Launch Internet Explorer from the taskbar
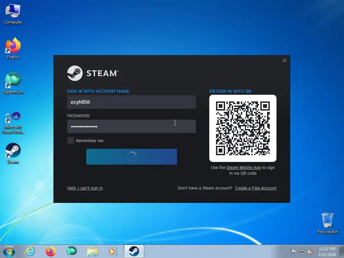344x258 pixels. pos(30,251)
